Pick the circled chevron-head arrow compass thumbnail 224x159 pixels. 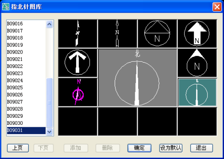[78, 63]
